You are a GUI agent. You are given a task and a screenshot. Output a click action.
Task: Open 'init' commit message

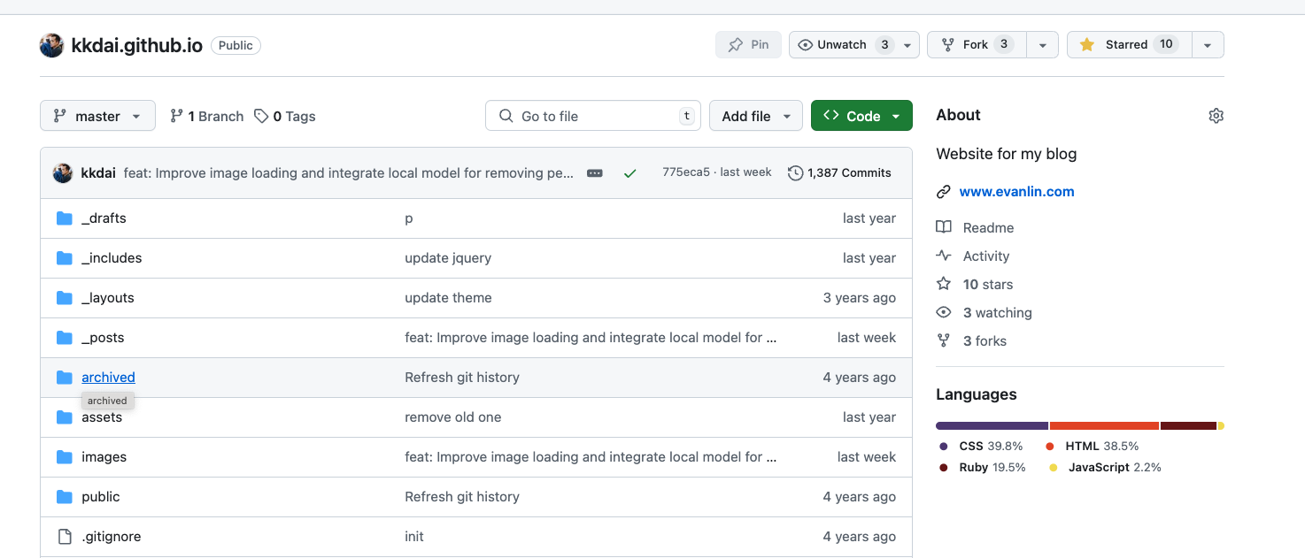click(x=414, y=537)
